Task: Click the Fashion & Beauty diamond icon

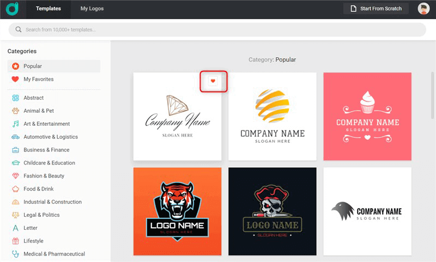Action: coord(15,176)
